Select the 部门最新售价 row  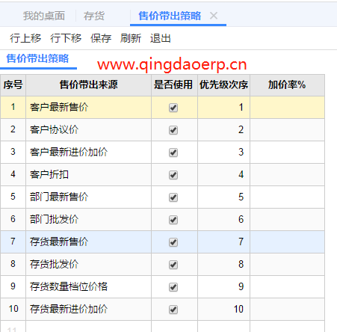coord(162,197)
